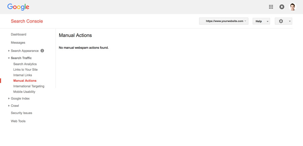This screenshot has height=146, width=303.
Task: Click the notifications bell icon
Action: tap(282, 7)
